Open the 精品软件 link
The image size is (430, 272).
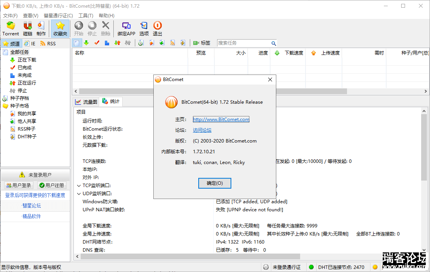[32, 216]
